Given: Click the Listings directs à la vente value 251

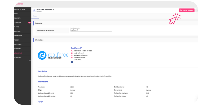Looking at the screenshot, I should point(72,93).
